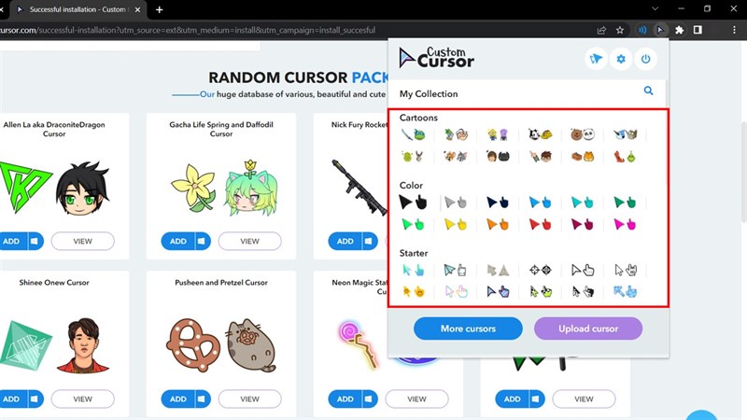Choose the gray color cursor

point(456,203)
